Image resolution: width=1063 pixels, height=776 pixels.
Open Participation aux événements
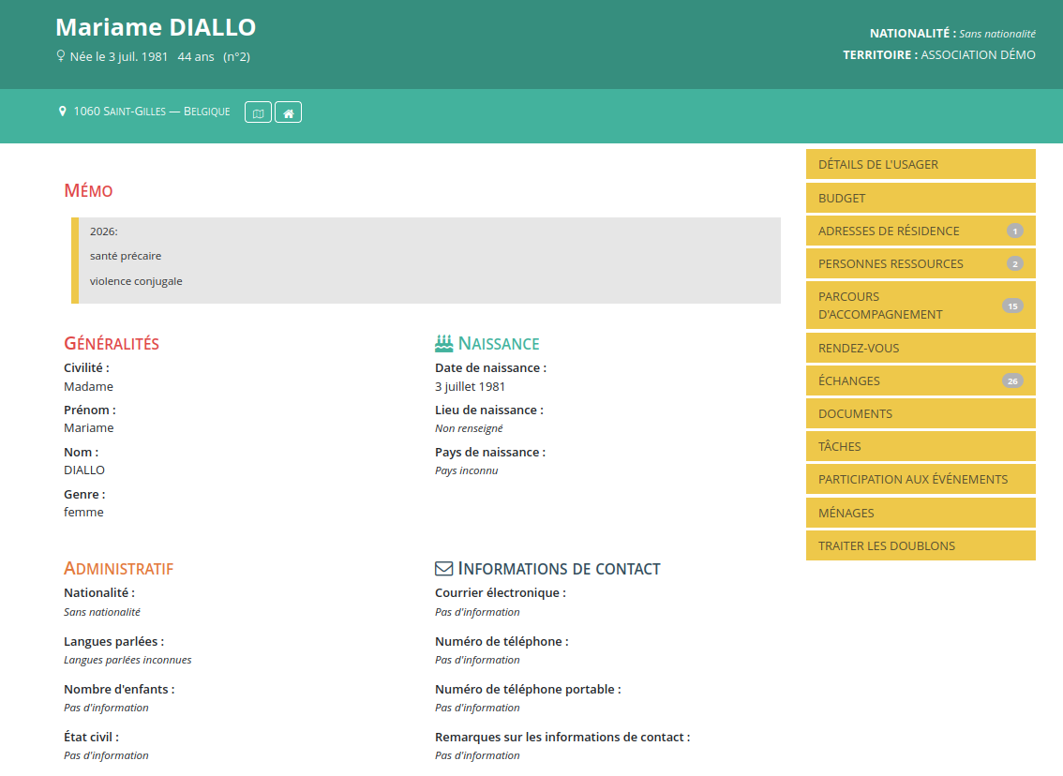click(920, 479)
